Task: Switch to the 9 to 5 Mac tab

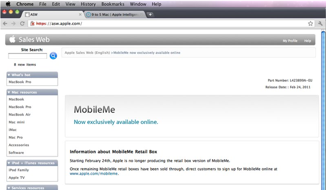Action: tap(114, 15)
